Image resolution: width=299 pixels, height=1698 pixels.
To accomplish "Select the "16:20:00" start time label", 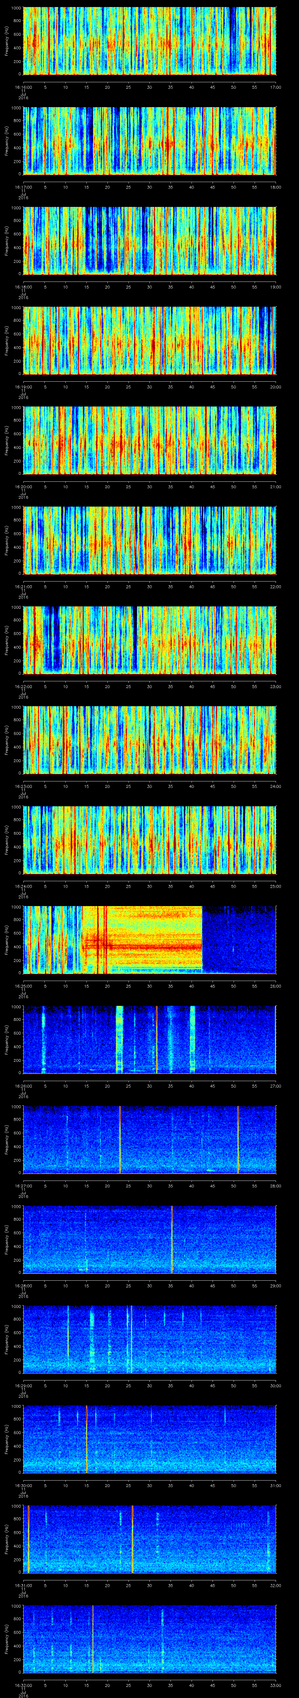I will (x=24, y=486).
